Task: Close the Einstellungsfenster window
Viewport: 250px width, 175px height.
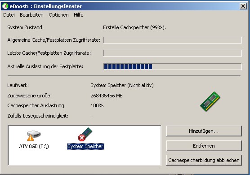Action: click(x=243, y=6)
